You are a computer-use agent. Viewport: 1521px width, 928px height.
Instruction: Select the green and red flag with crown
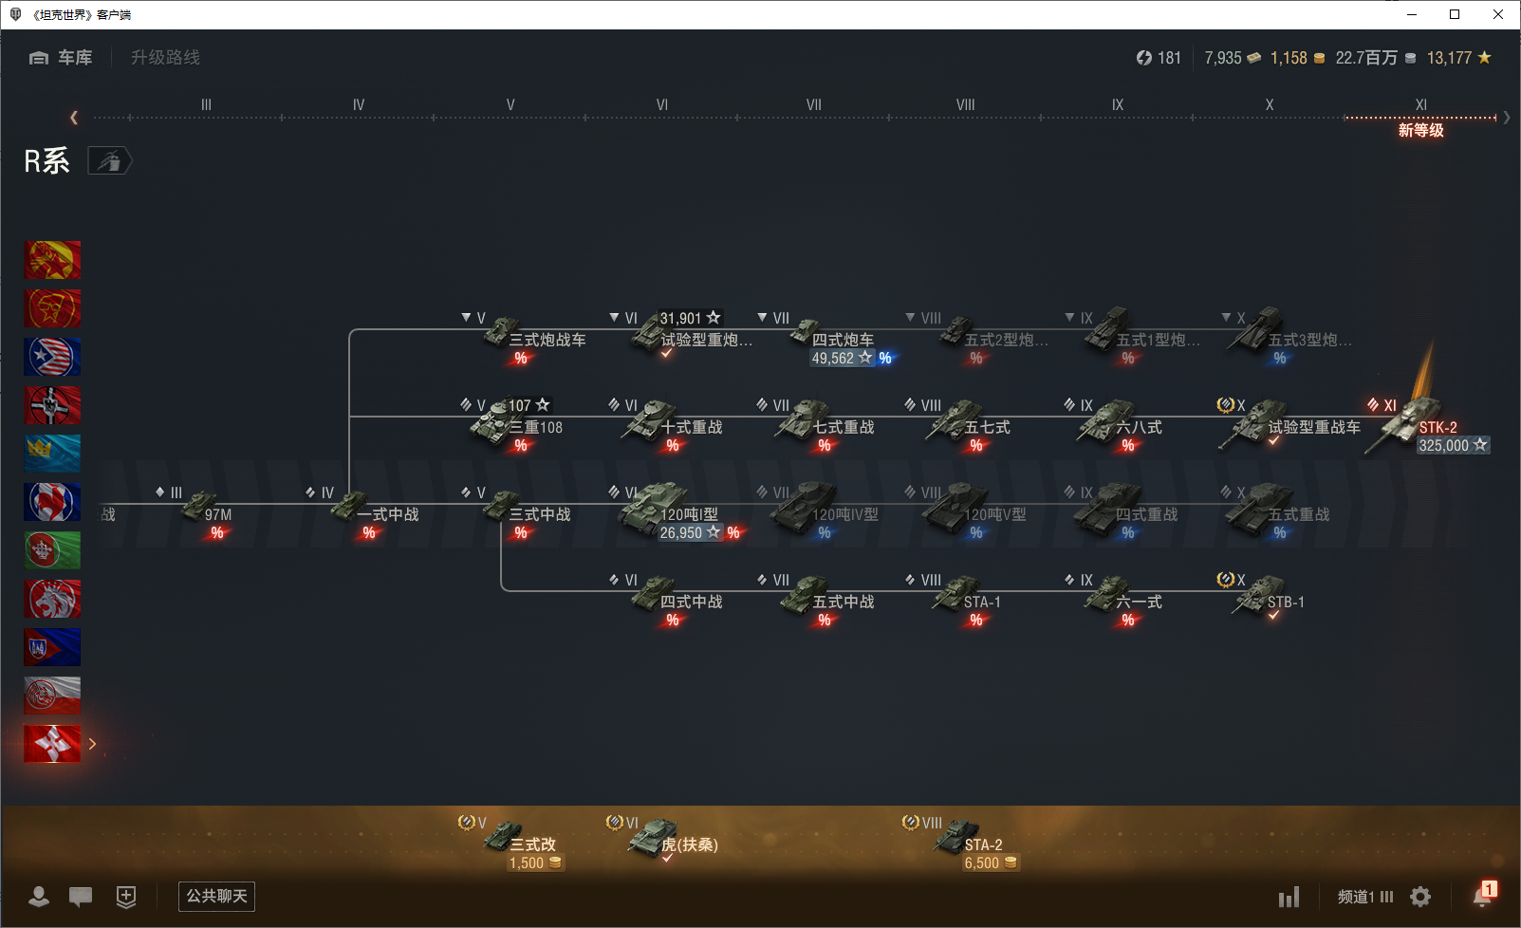[52, 550]
